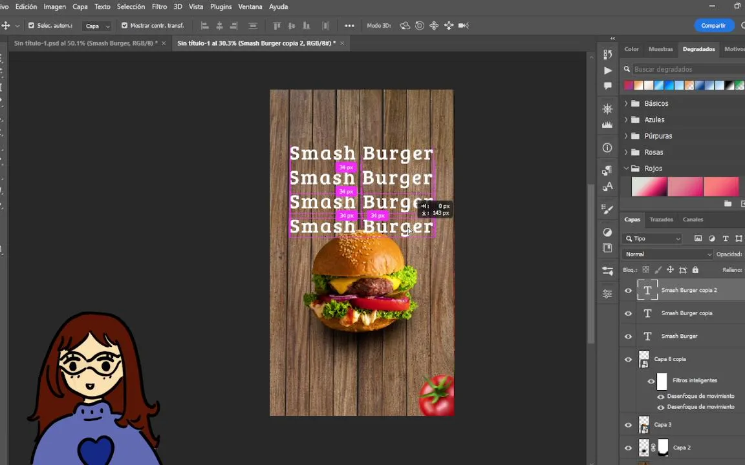Select the 3D roll mode icon
This screenshot has width=745, height=465.
pyautogui.click(x=420, y=26)
